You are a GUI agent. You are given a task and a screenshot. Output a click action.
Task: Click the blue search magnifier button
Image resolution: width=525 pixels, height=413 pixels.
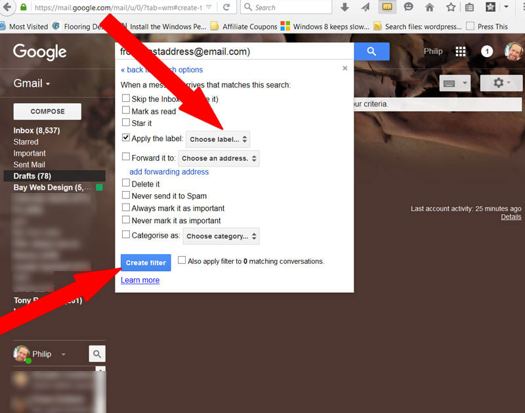coord(371,52)
